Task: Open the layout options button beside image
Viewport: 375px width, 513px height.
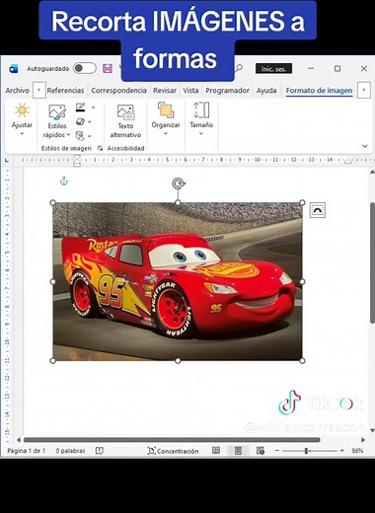Action: pos(318,210)
